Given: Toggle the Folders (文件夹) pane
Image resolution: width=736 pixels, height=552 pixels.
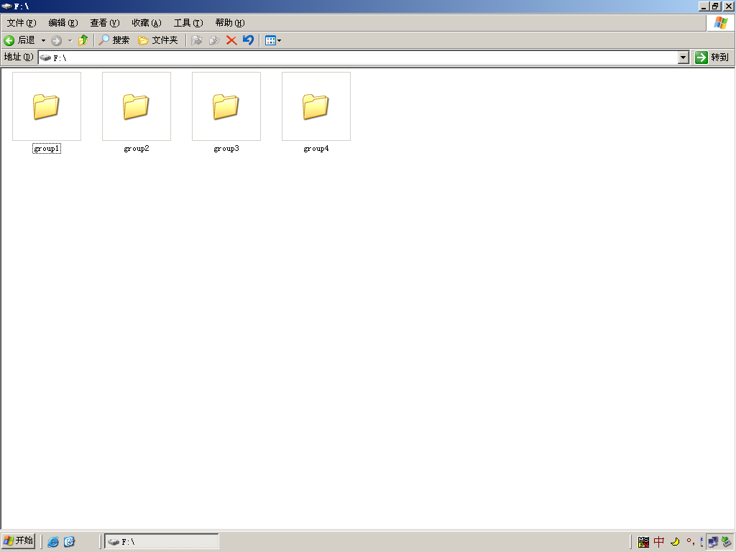Looking at the screenshot, I should click(x=158, y=40).
